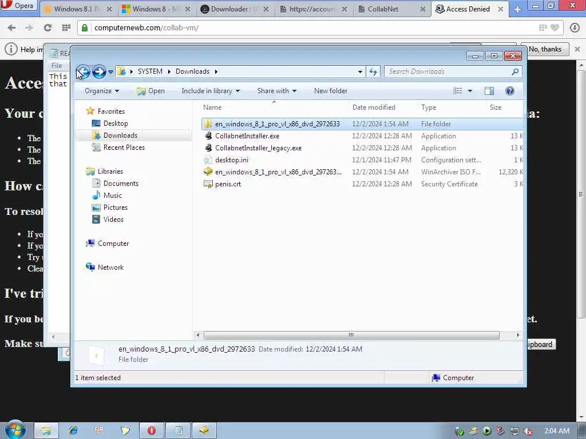Screen dimensions: 586x439
Task: Open Opera downloads icon
Action: tap(575, 27)
